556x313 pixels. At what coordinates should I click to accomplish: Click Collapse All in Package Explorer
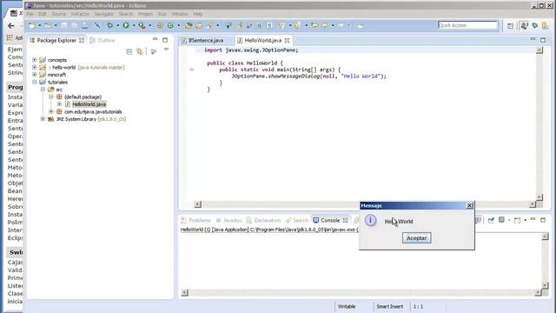(129, 52)
